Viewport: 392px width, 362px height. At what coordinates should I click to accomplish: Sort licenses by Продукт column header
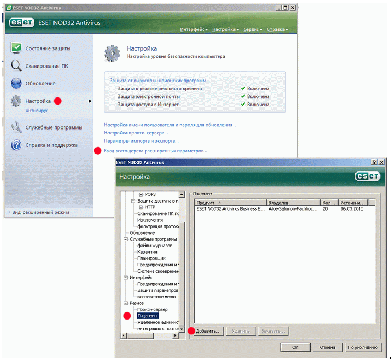click(231, 203)
